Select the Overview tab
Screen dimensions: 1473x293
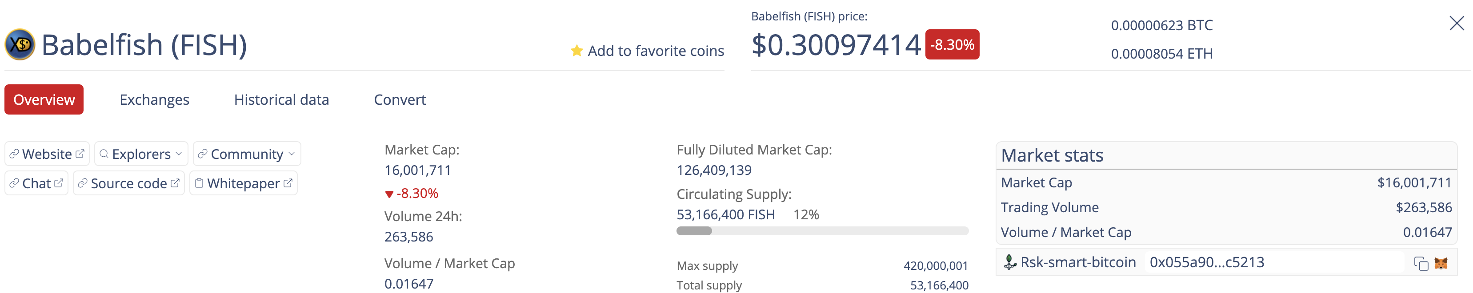pos(44,99)
